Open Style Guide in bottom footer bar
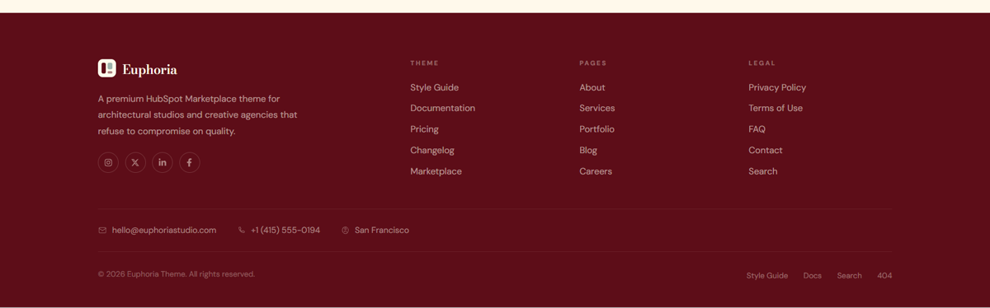The width and height of the screenshot is (990, 308). (767, 276)
